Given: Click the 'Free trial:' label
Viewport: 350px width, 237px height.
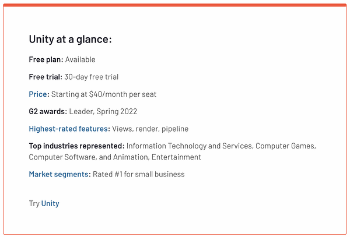Looking at the screenshot, I should [45, 77].
